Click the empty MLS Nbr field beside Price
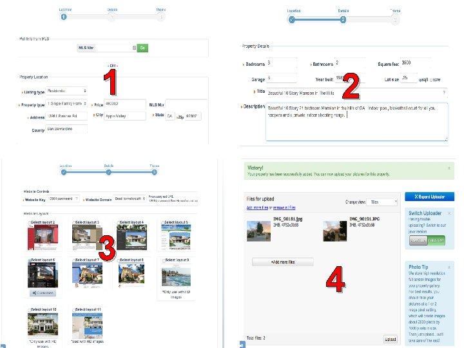The image size is (464, 348). pos(186,104)
